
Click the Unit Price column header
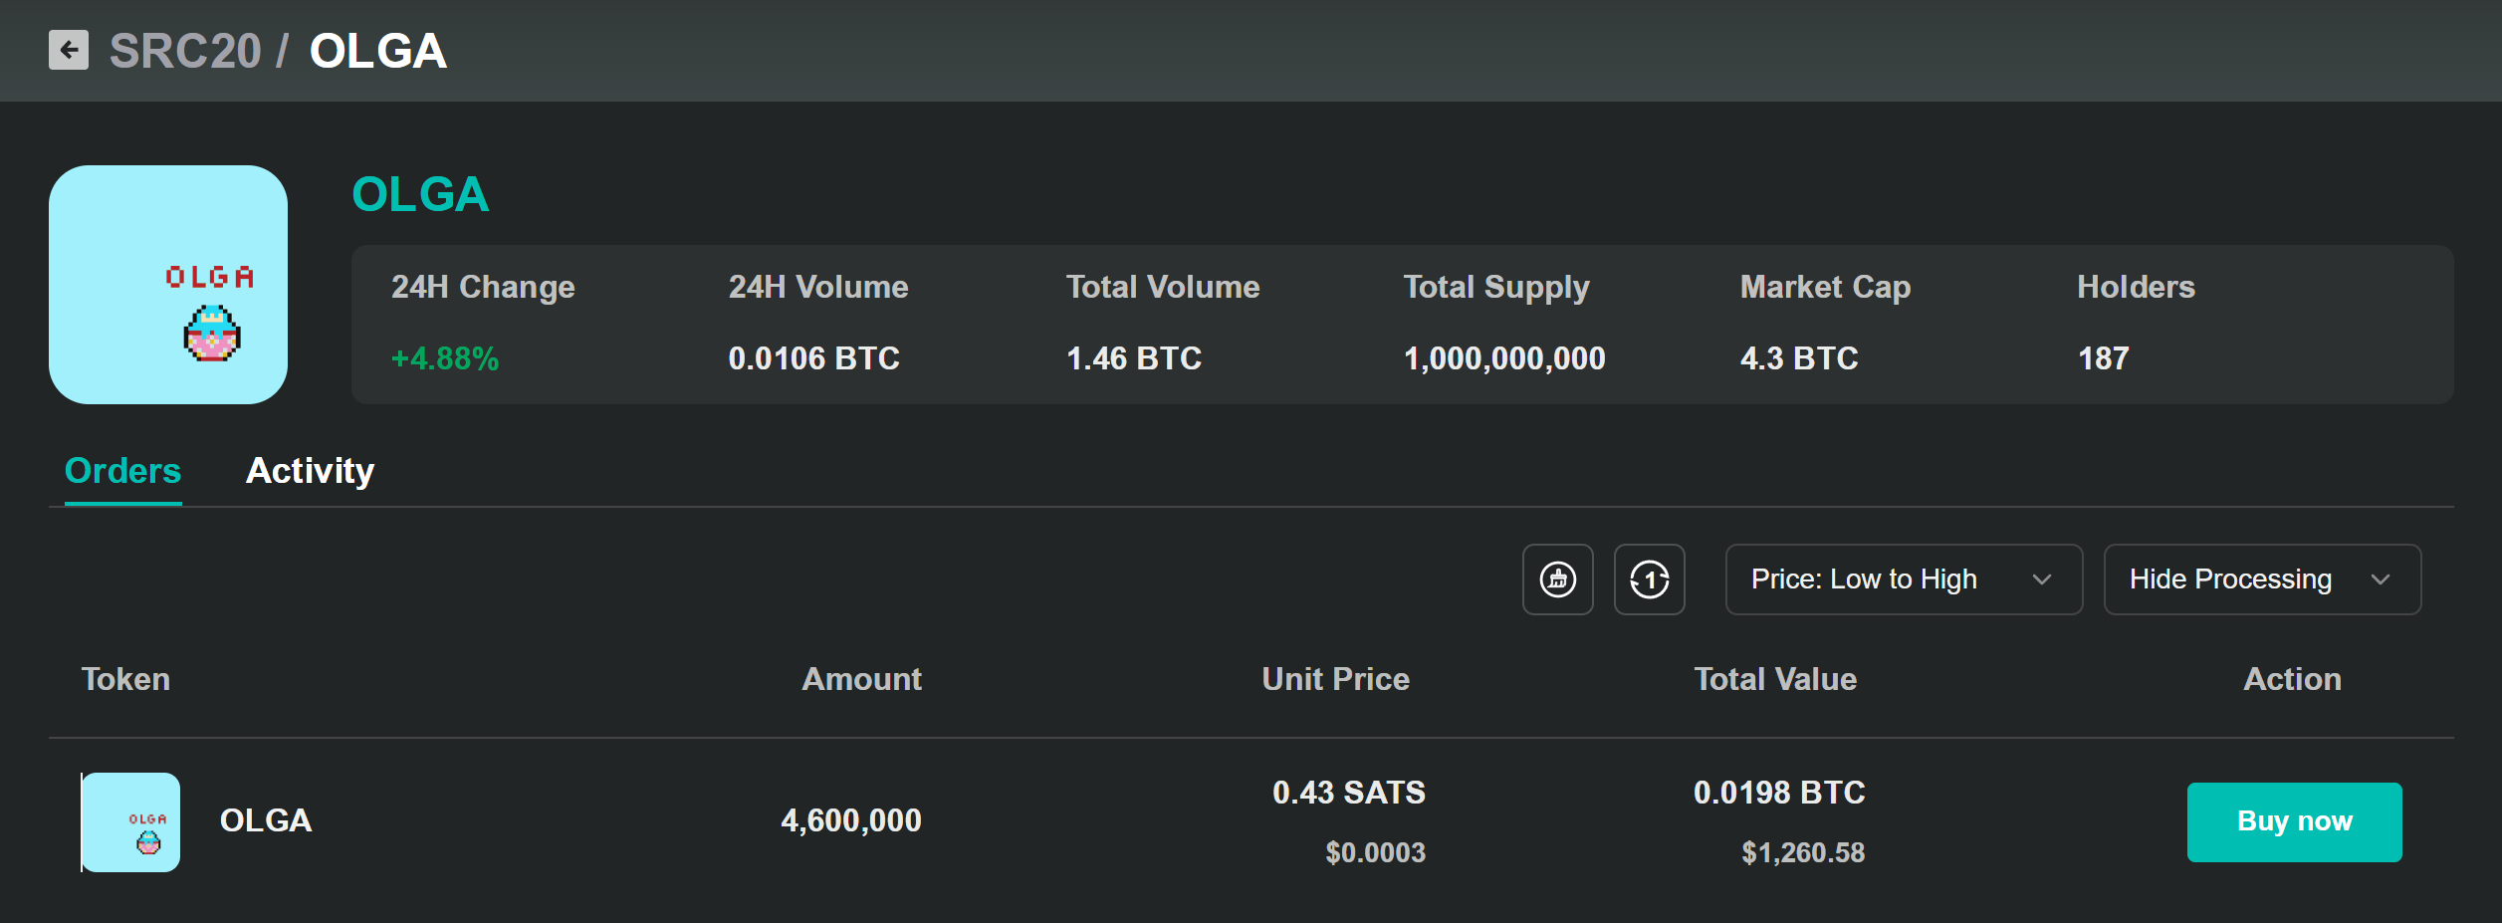[1335, 679]
